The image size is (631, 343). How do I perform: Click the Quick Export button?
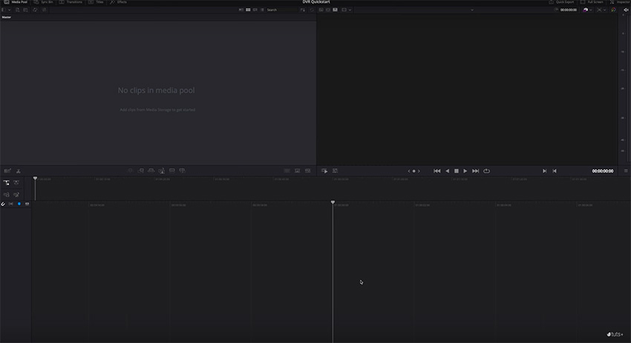click(561, 2)
